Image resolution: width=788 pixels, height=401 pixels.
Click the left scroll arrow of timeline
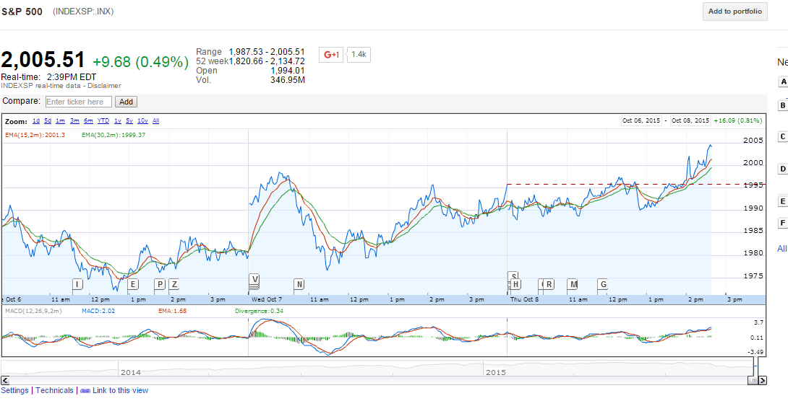[x=5, y=380]
